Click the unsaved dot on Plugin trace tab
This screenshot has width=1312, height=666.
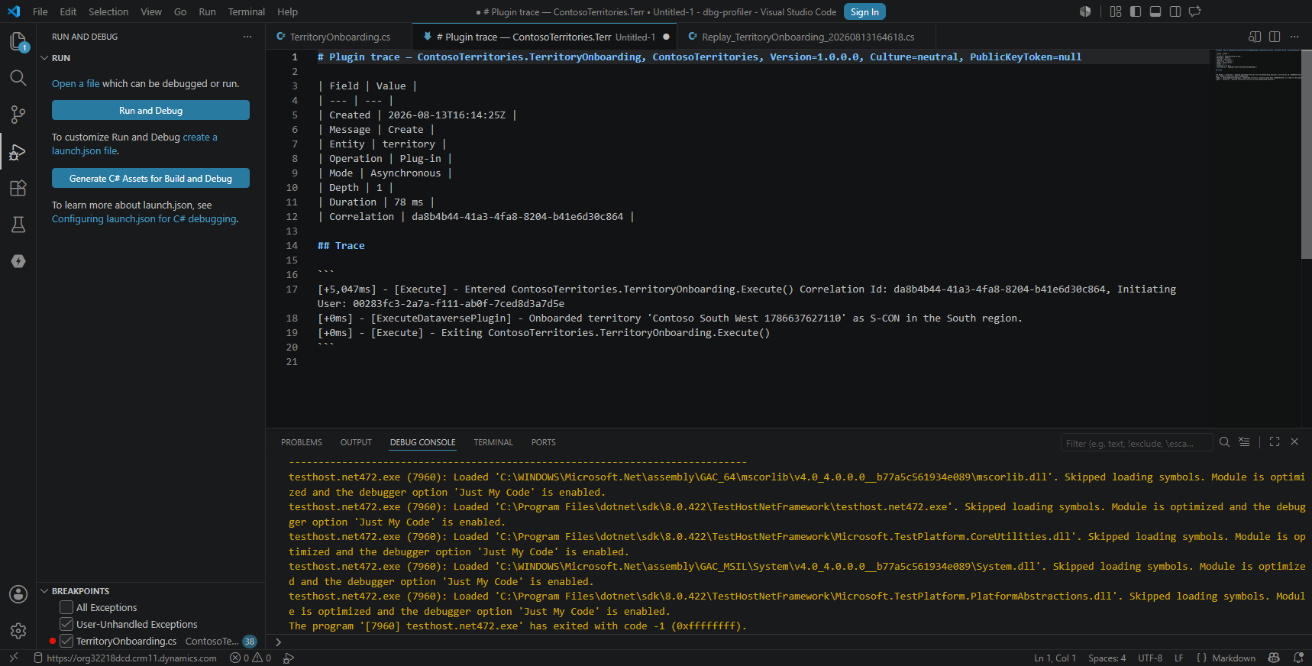[666, 37]
